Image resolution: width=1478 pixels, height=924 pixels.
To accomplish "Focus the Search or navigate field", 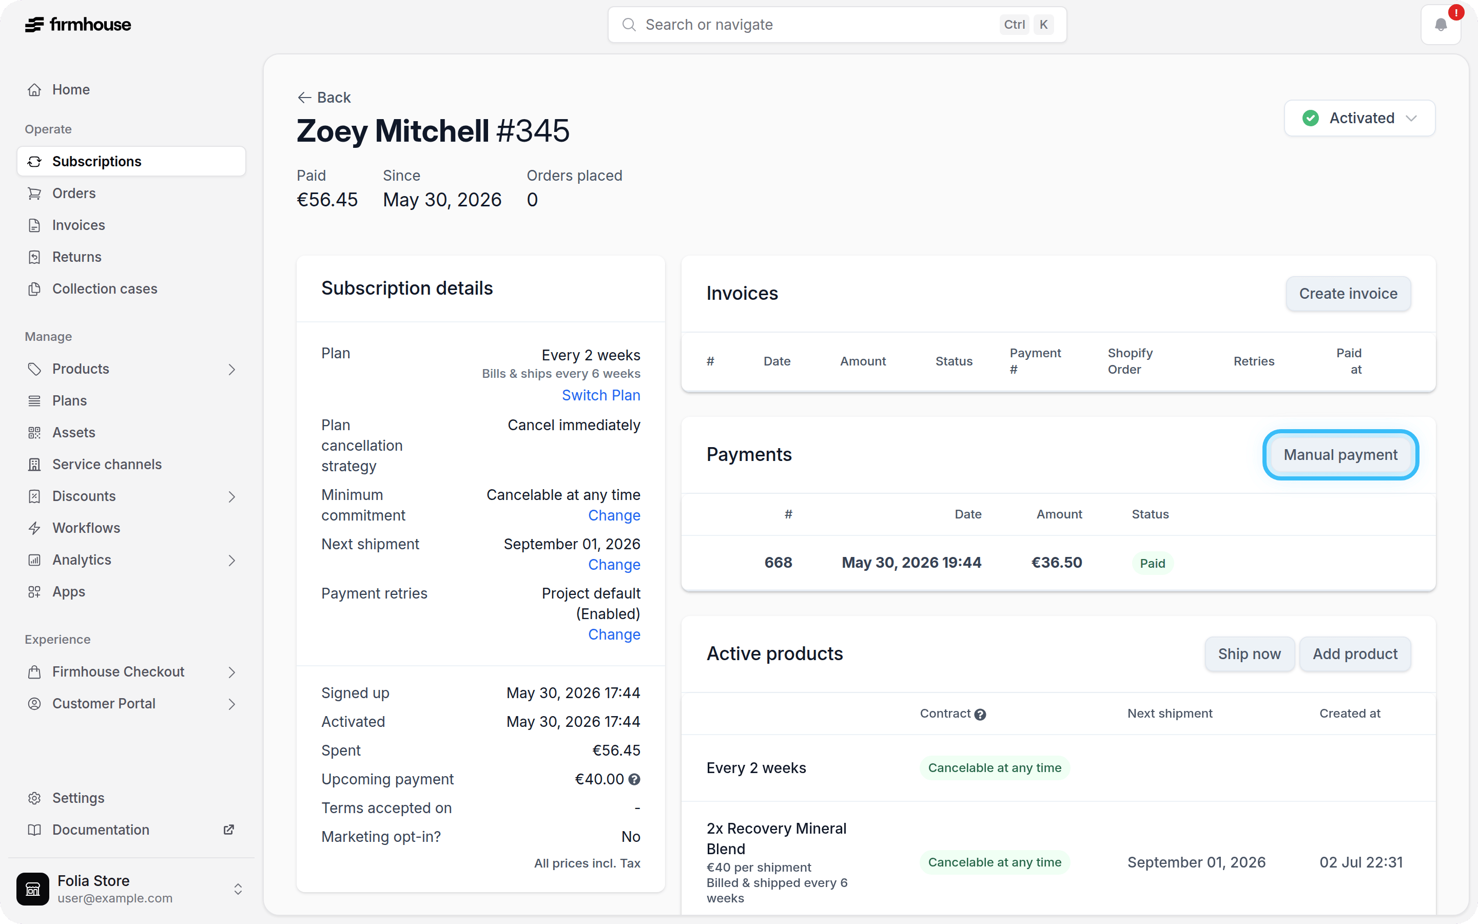I will point(837,25).
